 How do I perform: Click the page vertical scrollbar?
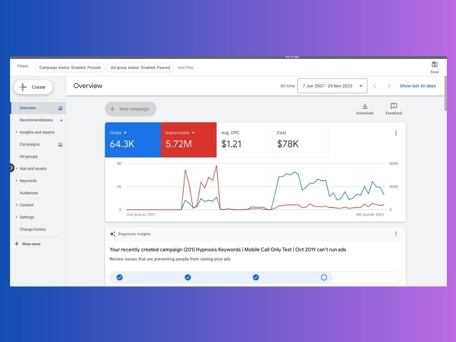click(x=445, y=93)
